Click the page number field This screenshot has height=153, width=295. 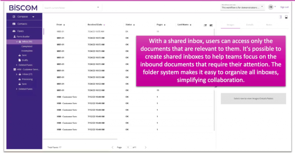(x=129, y=147)
